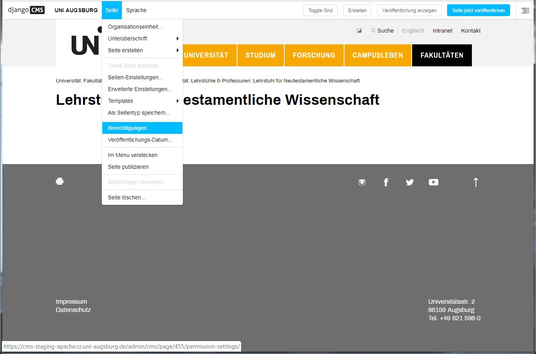The height and width of the screenshot is (354, 536).
Task: Choose Seite publizieren in menu
Action: [142, 167]
